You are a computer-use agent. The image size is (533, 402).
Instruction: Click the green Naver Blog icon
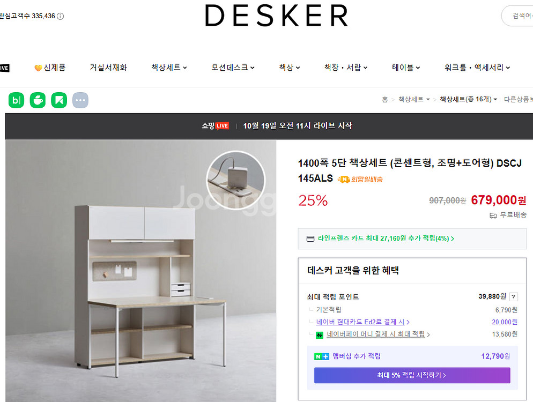coord(16,100)
